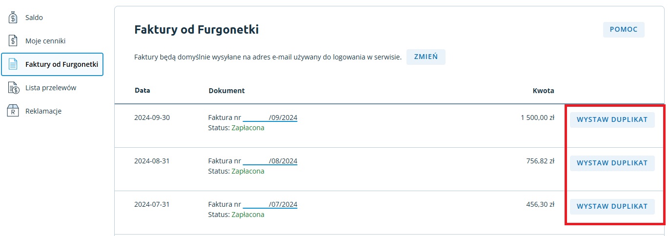Click the Faktury od Furgonetki document icon
This screenshot has width=669, height=236.
pos(13,64)
